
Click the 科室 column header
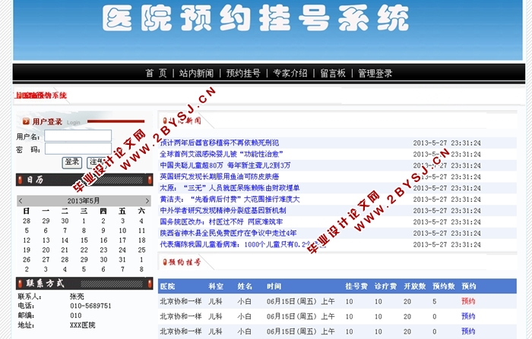tap(216, 287)
